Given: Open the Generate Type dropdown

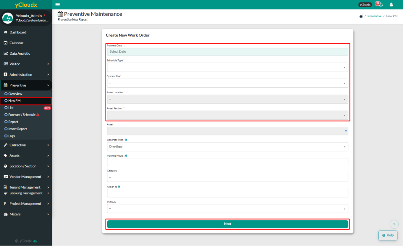Looking at the screenshot, I should click(x=227, y=146).
